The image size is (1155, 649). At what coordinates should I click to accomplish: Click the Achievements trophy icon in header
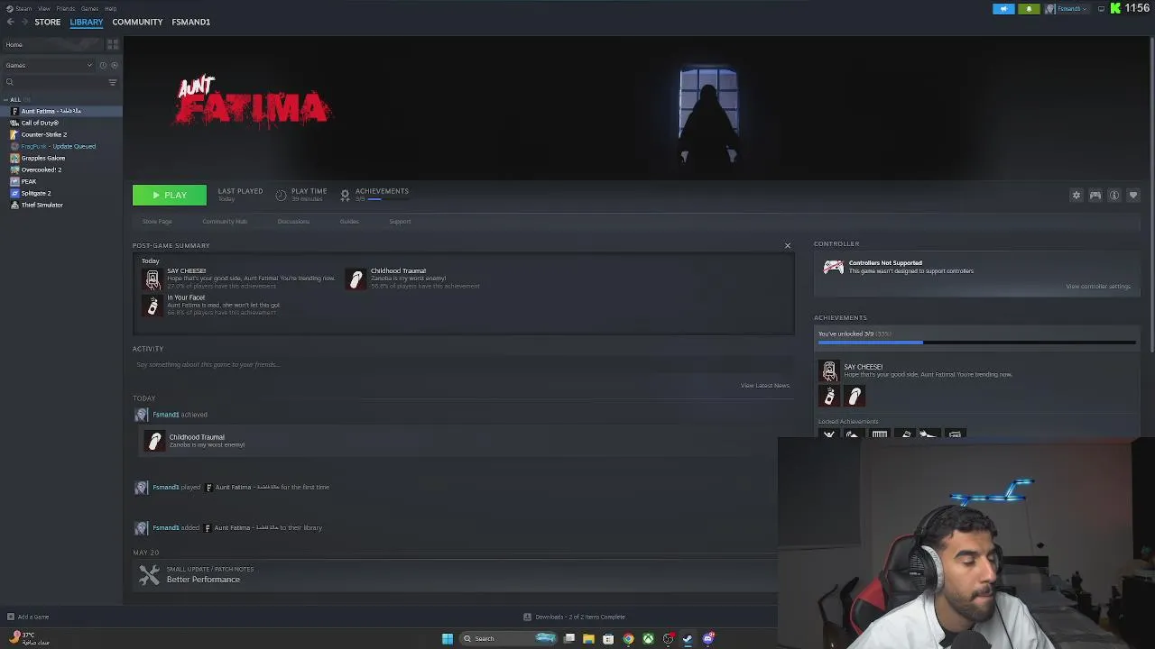click(x=345, y=195)
